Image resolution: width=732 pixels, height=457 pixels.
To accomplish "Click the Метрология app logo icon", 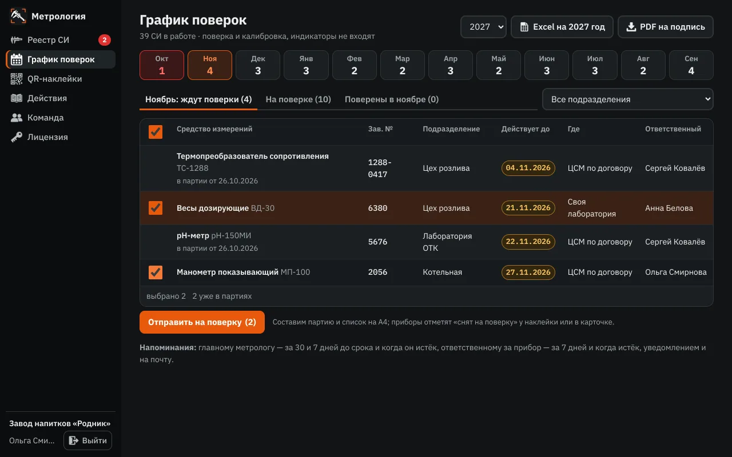I will point(18,16).
